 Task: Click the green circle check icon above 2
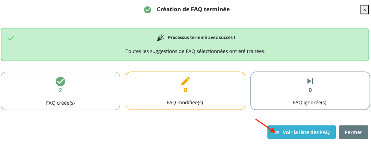[x=61, y=81]
